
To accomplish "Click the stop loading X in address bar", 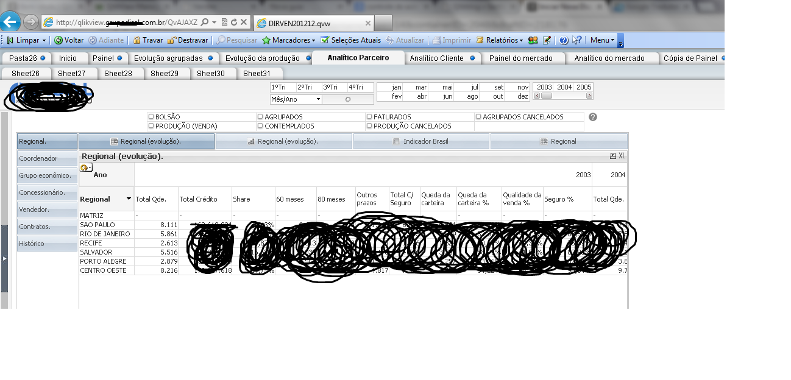I will click(x=243, y=22).
